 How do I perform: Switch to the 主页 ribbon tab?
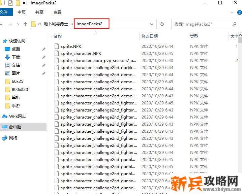coord(22,12)
